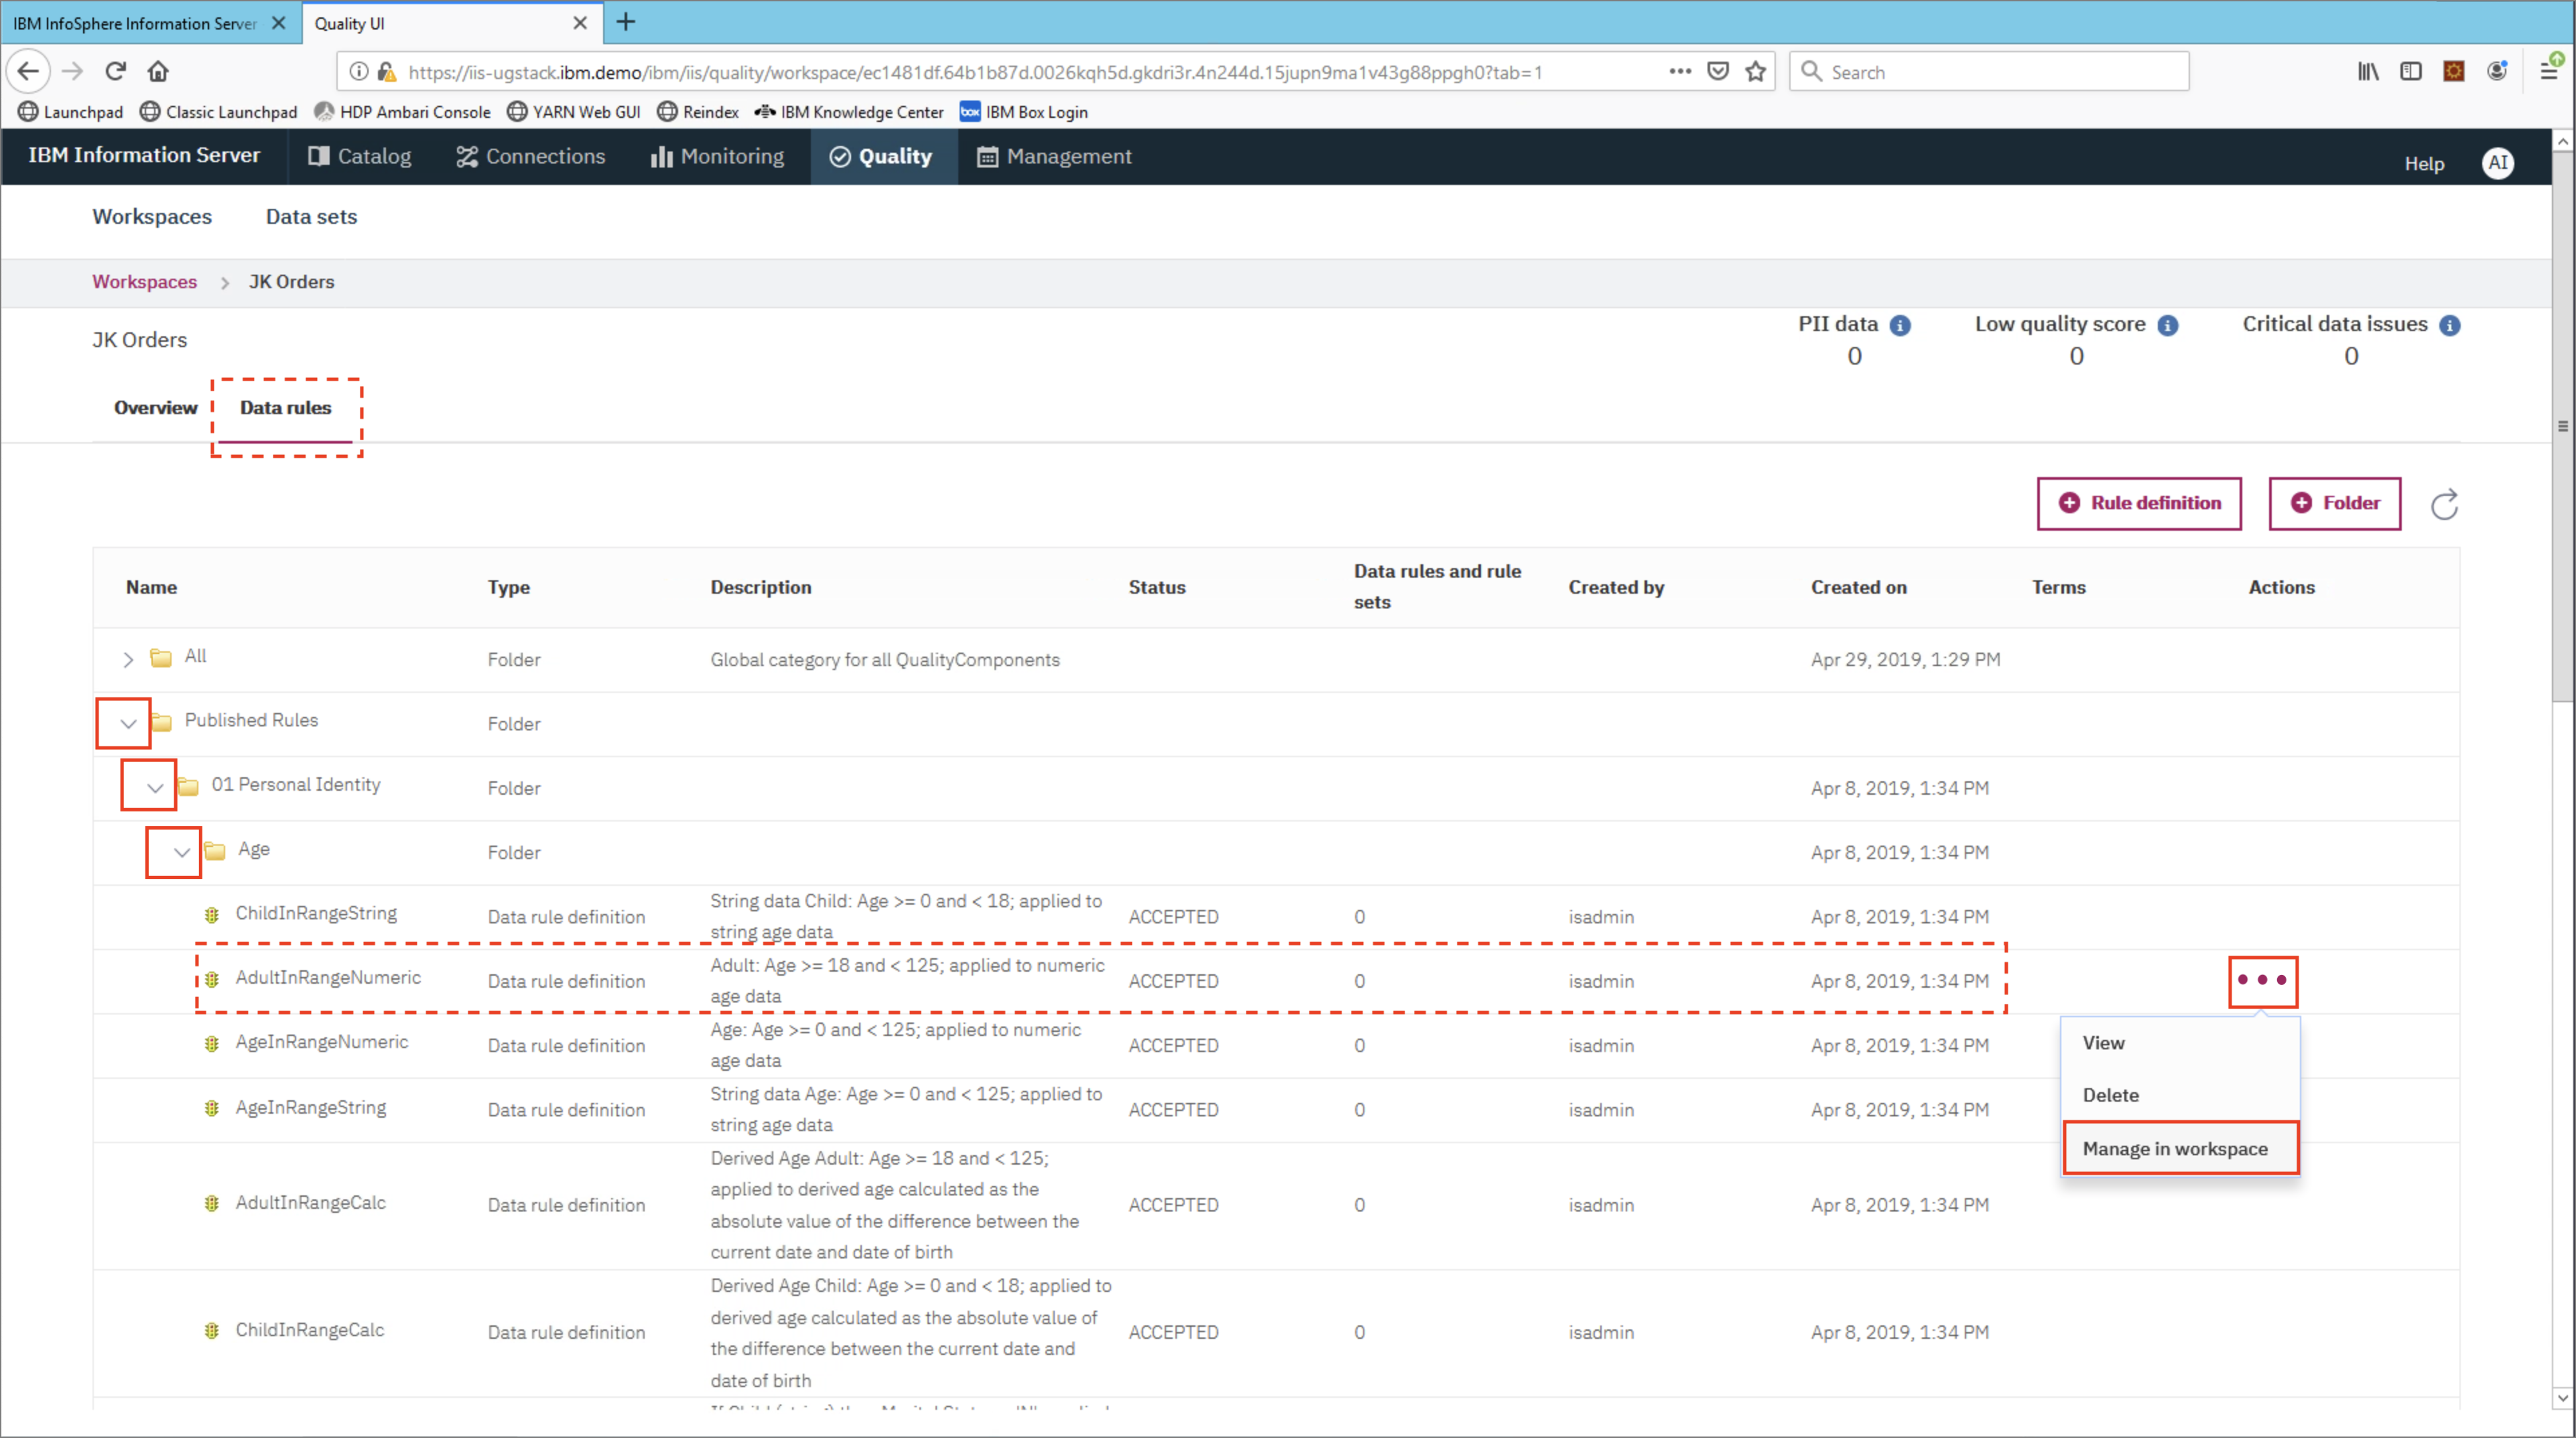Screen dimensions: 2576x1438
Task: Toggle Firefox sidebar view icon
Action: (x=2410, y=71)
